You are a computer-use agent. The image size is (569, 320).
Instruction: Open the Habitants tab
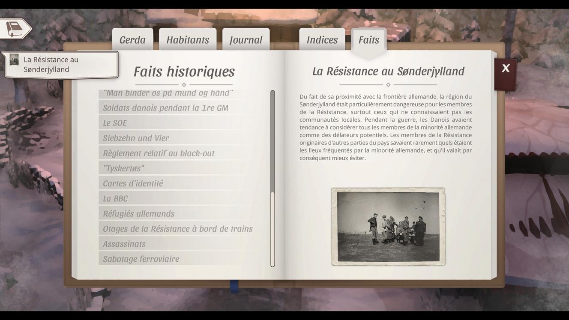[x=188, y=40]
